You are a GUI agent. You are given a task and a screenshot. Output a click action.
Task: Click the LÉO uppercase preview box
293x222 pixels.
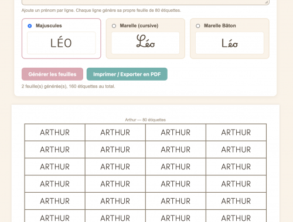click(x=62, y=43)
